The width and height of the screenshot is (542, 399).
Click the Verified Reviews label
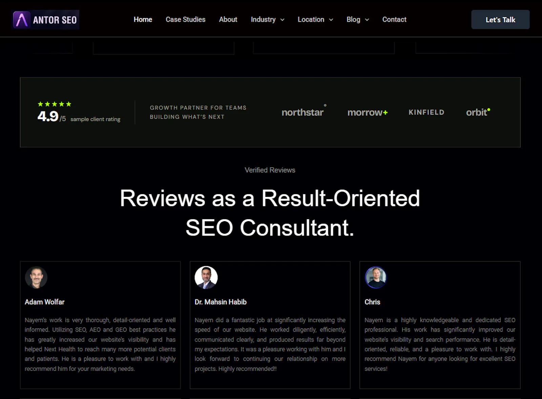click(x=270, y=170)
